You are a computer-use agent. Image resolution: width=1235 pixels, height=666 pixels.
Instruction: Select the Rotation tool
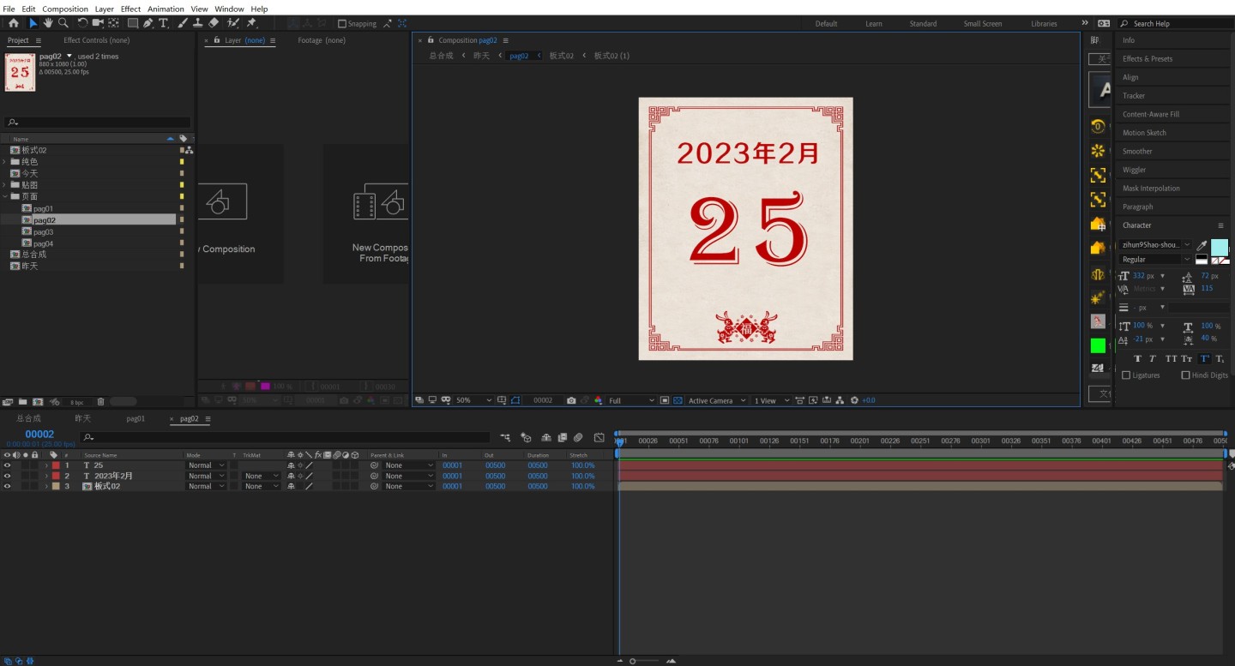click(82, 23)
